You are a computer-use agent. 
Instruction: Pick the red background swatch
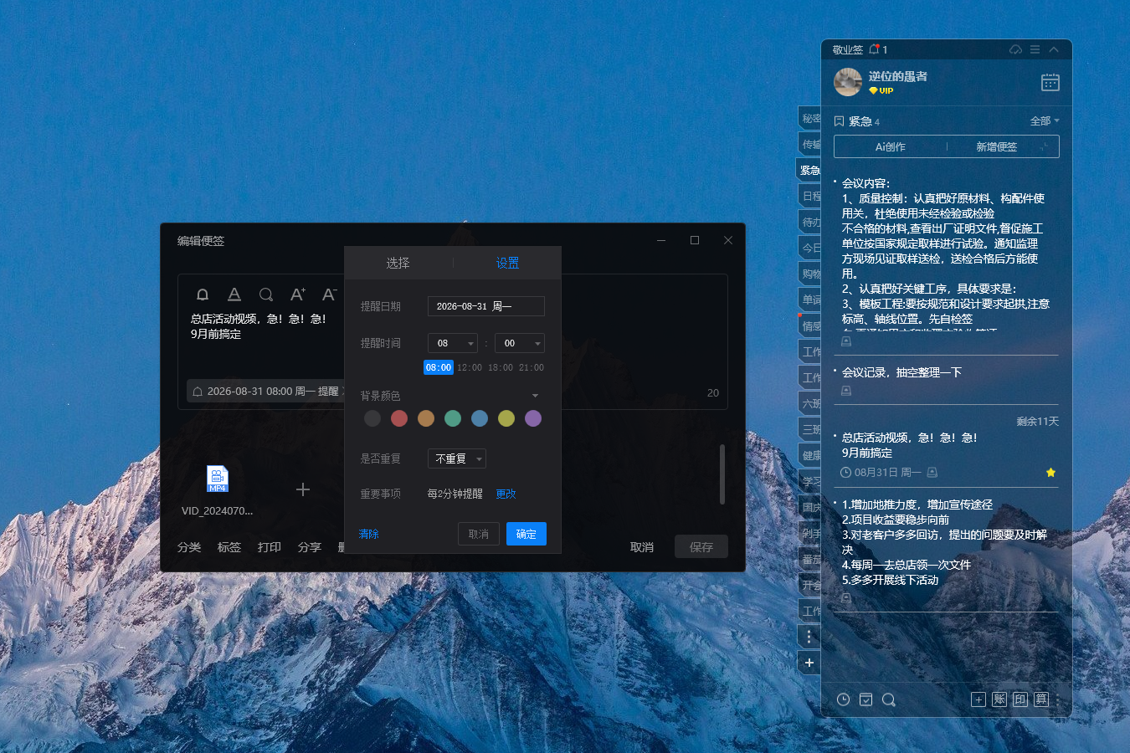(399, 418)
